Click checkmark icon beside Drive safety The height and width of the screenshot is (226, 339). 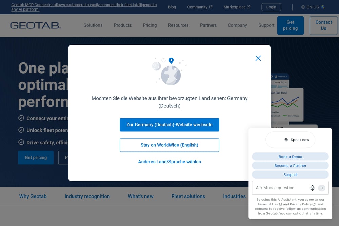21,142
